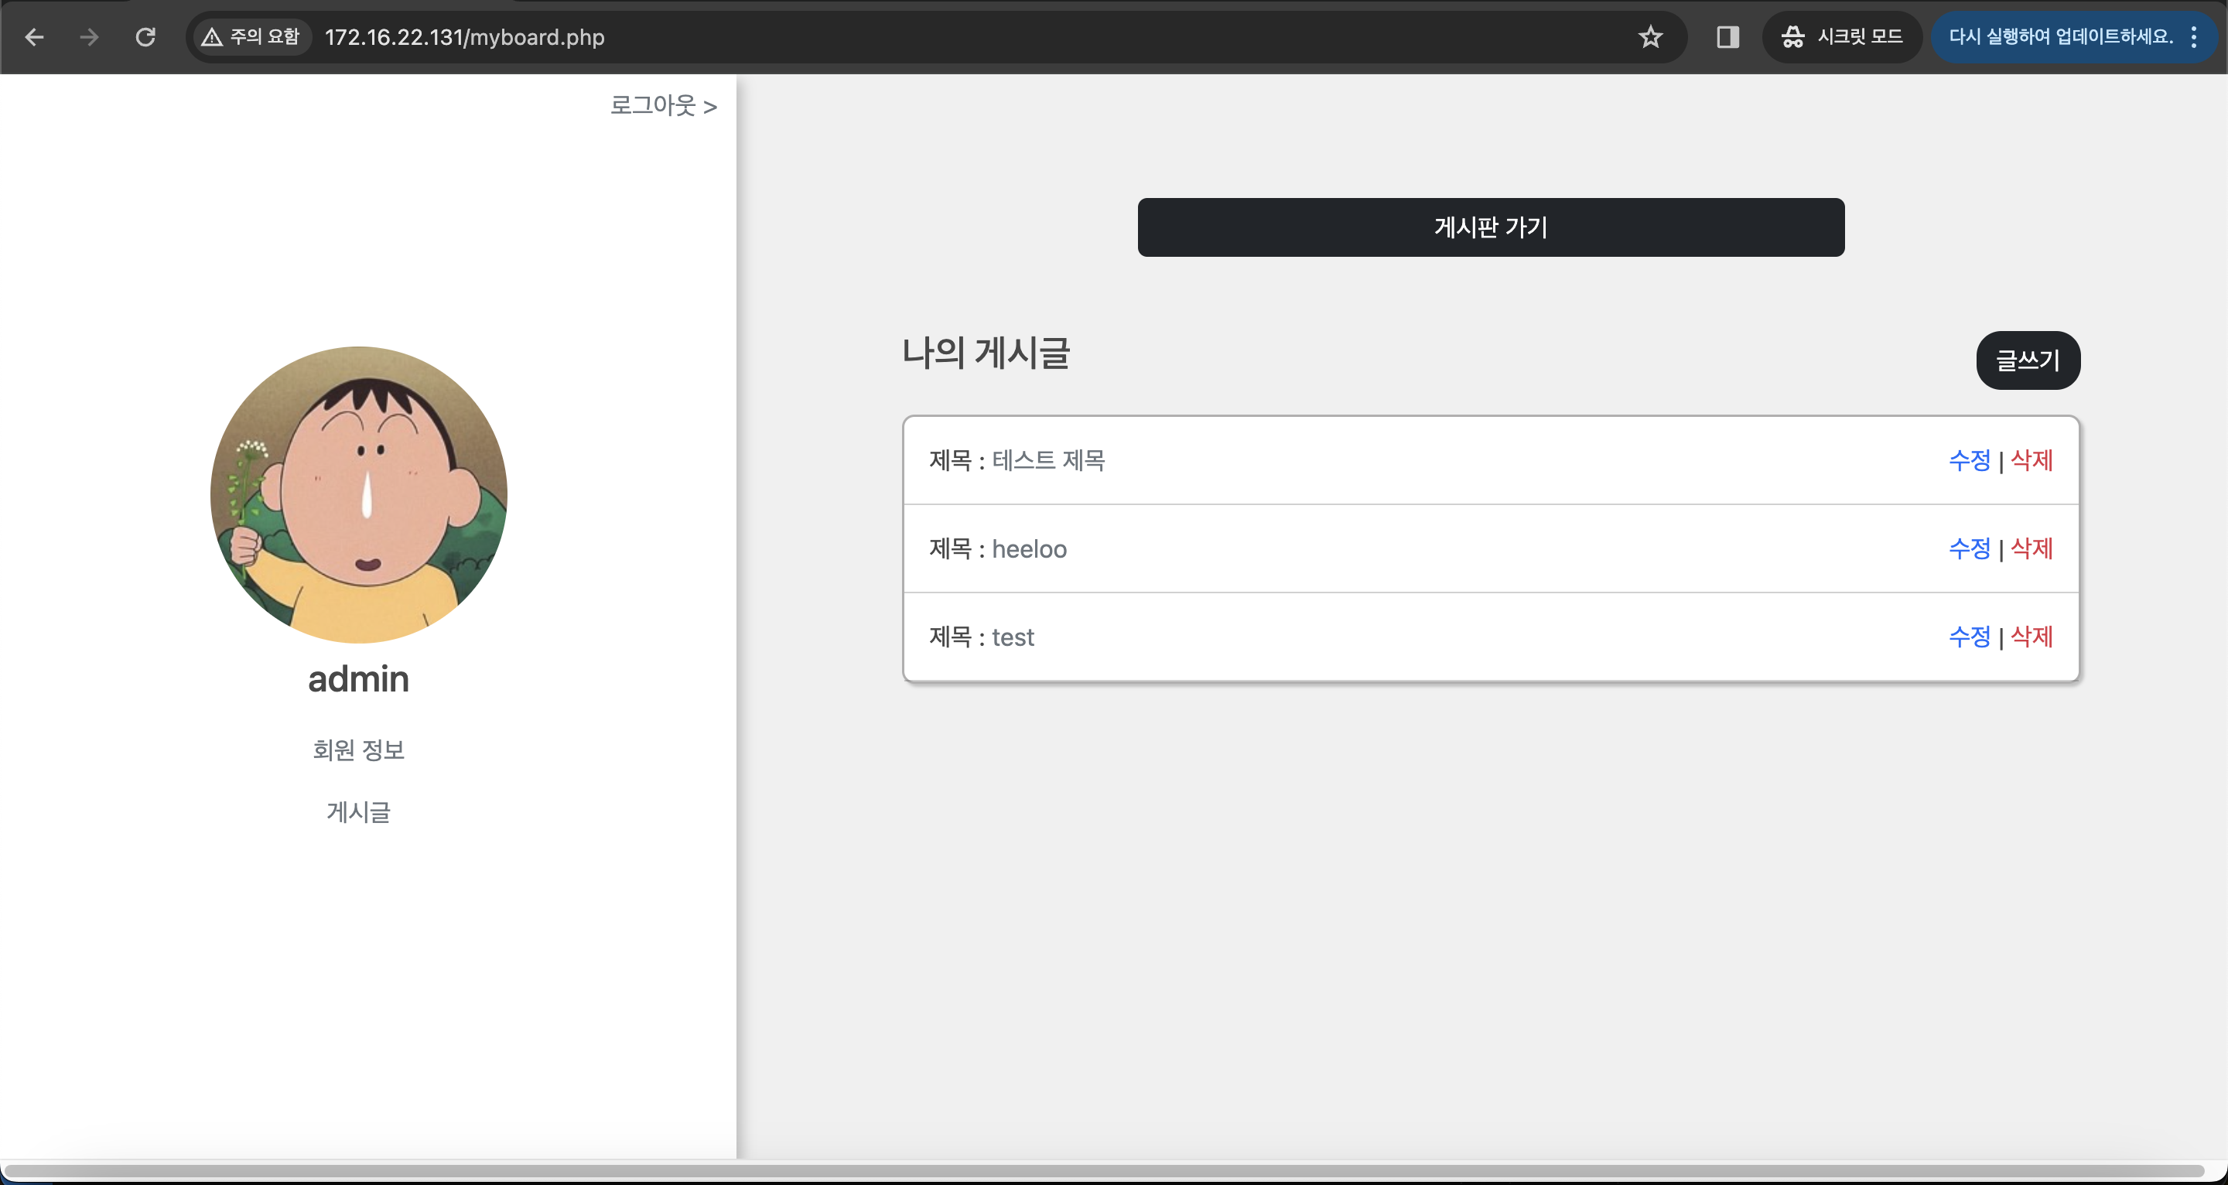
Task: Click the 게시판 가기 button
Action: (x=1491, y=227)
